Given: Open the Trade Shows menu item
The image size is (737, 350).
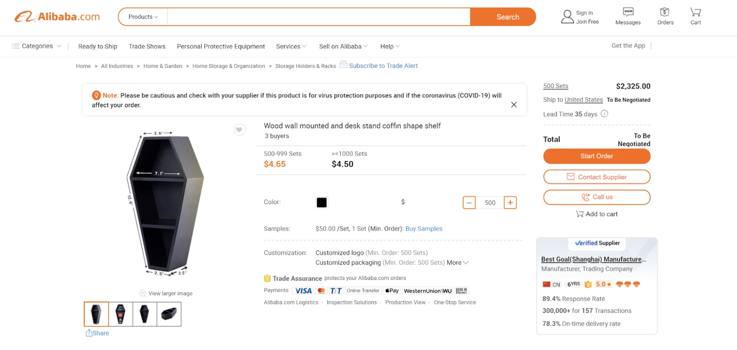Looking at the screenshot, I should pos(147,46).
